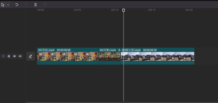Click the track's video frame icon
The image size is (218, 103).
point(3,56)
